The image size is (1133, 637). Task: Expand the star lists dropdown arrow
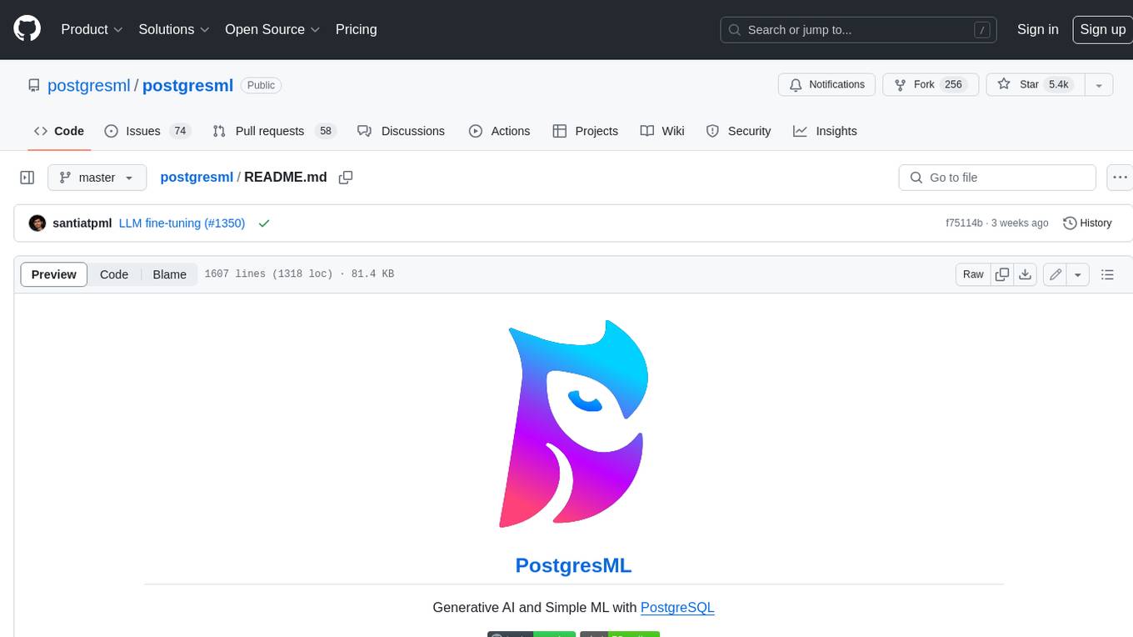coord(1099,85)
